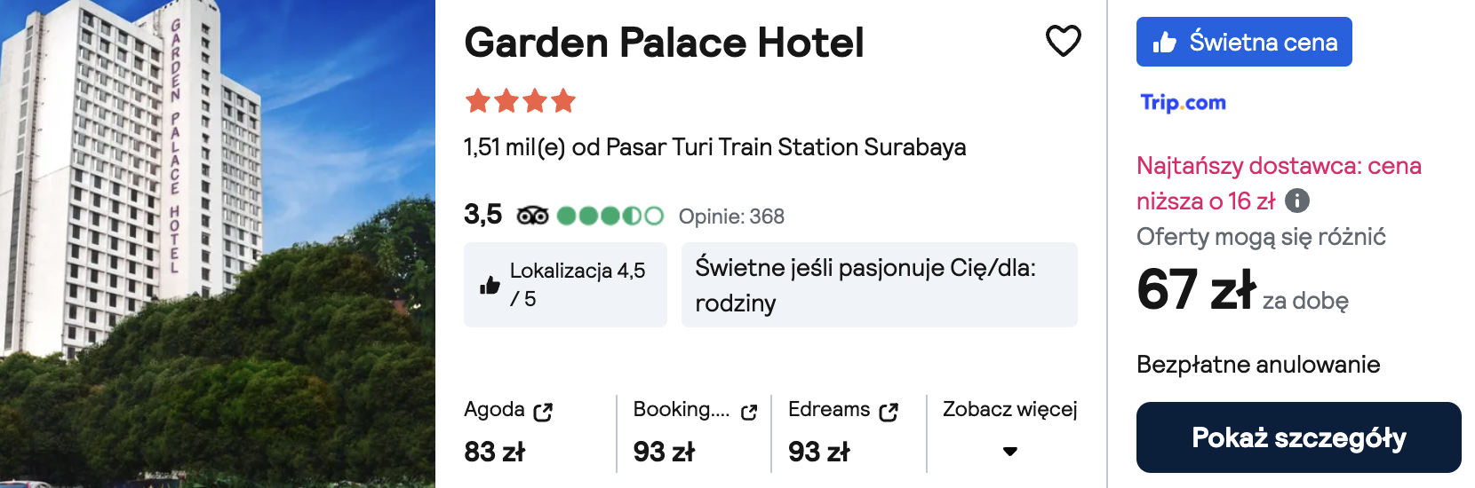Click the Tripadvisor owl logo
Viewport: 1475px width, 488px height.
tap(532, 216)
